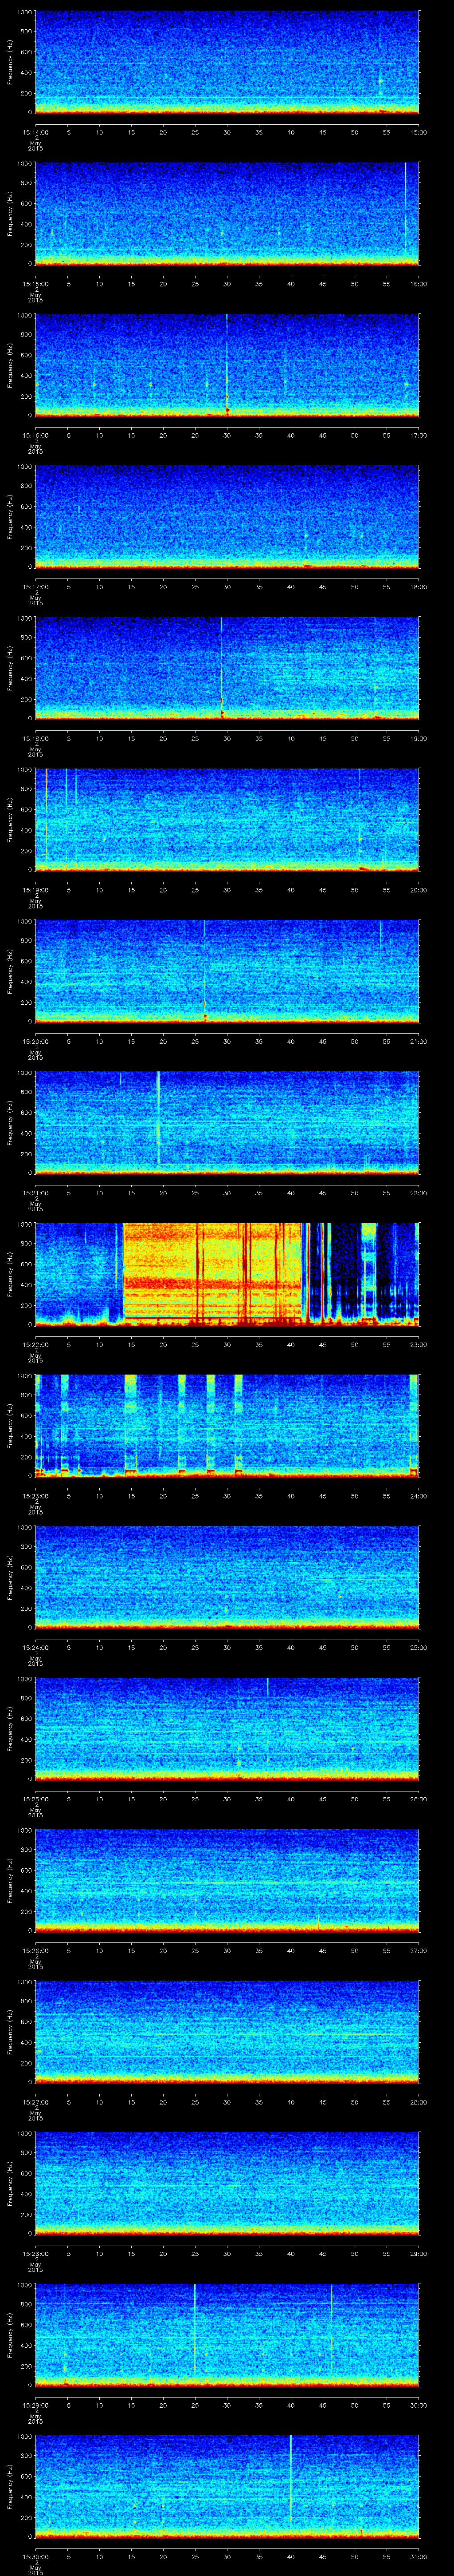
Task: Select the 31:00 end-of-row time label
Action: [418, 2556]
